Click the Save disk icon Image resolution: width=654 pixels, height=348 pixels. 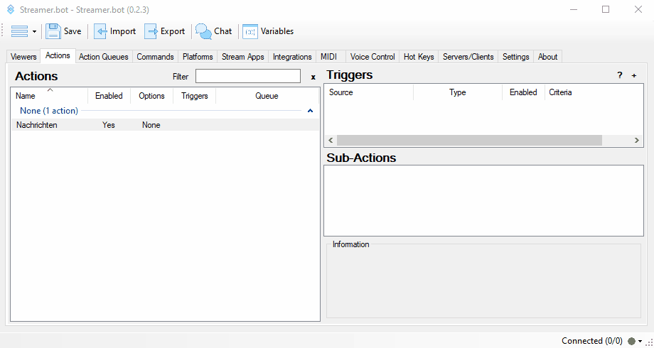53,31
